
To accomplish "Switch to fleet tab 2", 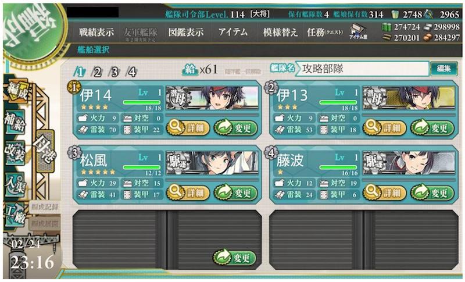I will 97,72.
